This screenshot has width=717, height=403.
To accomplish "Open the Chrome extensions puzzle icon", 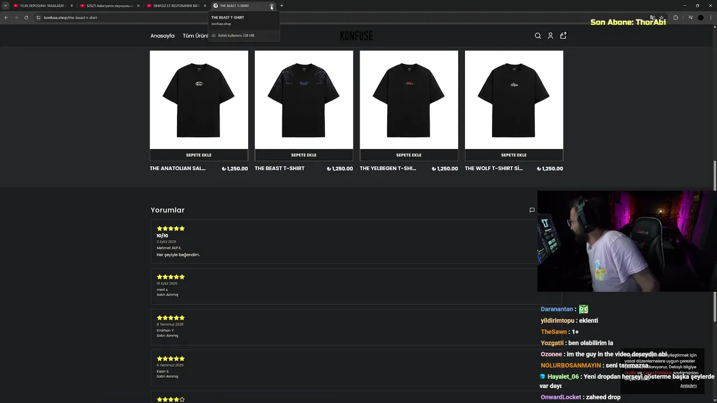I will pyautogui.click(x=676, y=17).
